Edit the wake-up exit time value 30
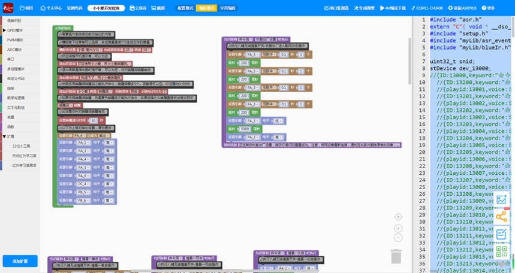 (x=94, y=120)
